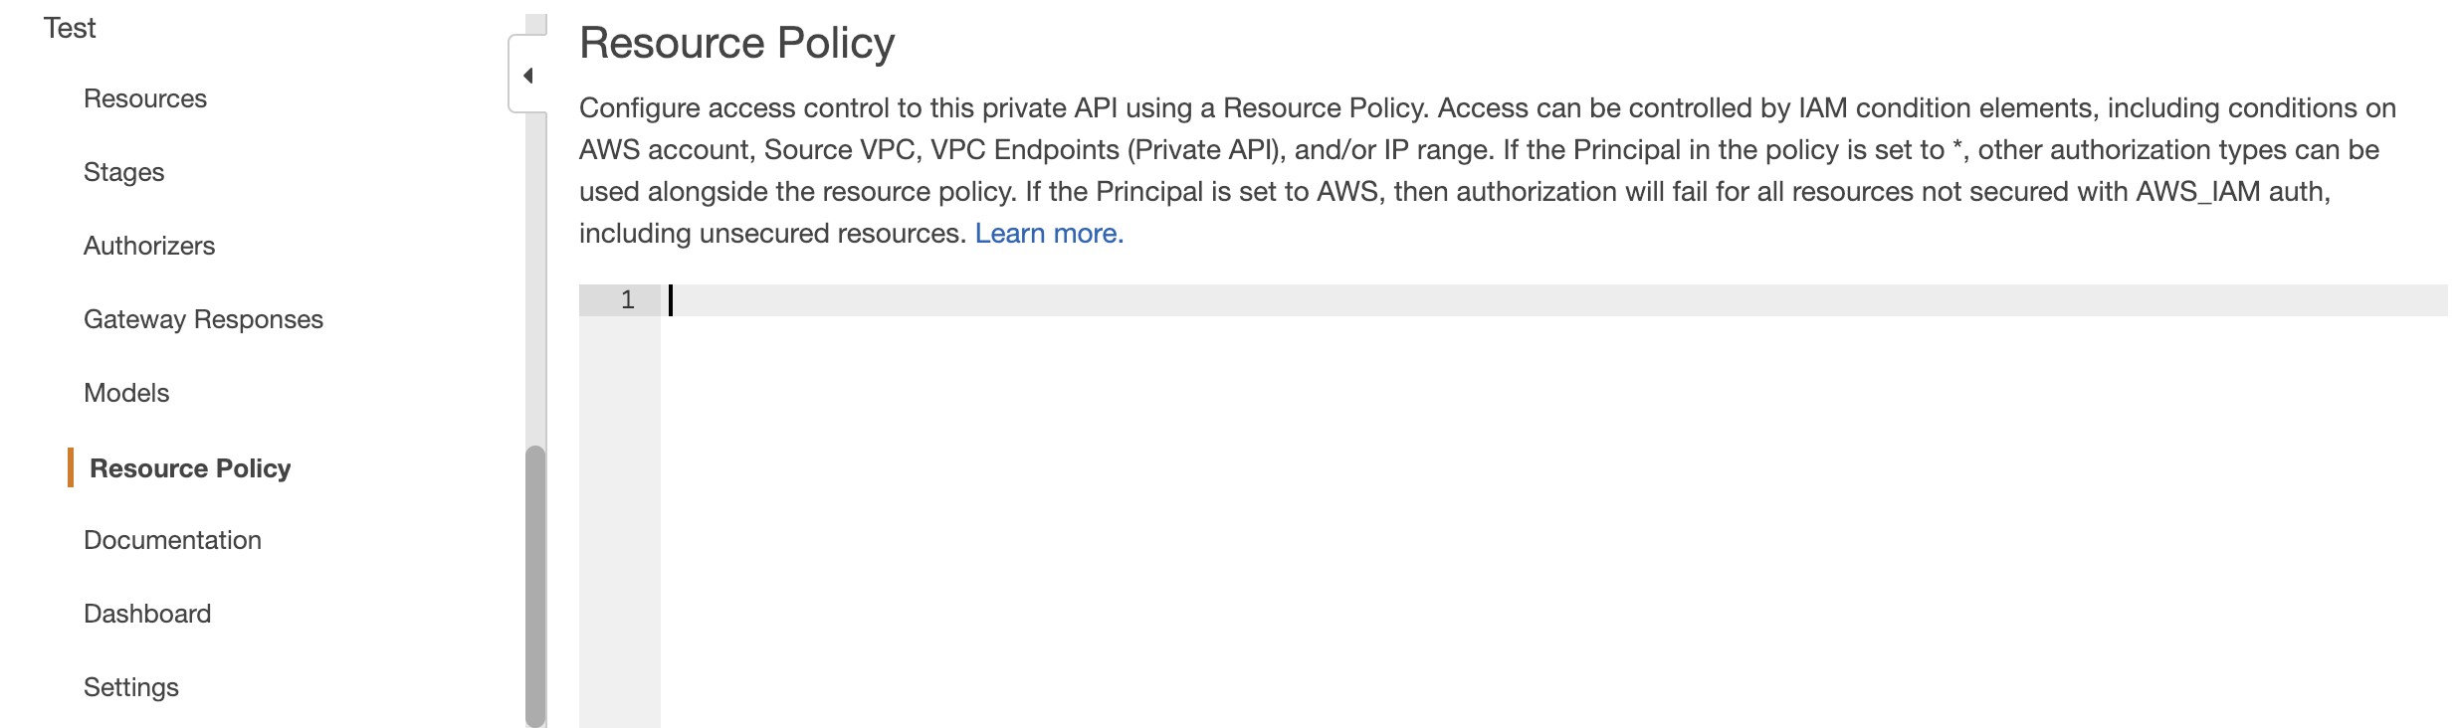Viewport: 2462px width, 728px height.
Task: Click the empty editor area below line 1
Action: 1493,517
